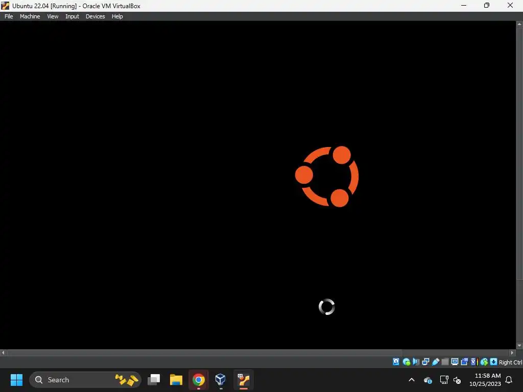Click the audio status bar icon
The height and width of the screenshot is (392, 523).
(416, 362)
